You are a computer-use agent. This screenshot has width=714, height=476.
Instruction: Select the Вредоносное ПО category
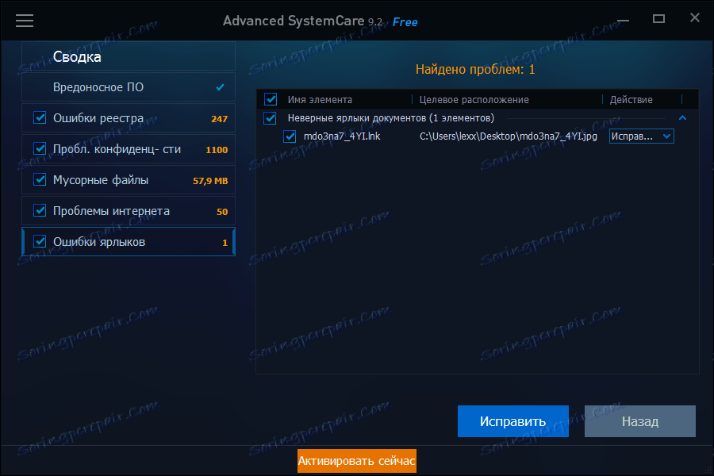129,87
